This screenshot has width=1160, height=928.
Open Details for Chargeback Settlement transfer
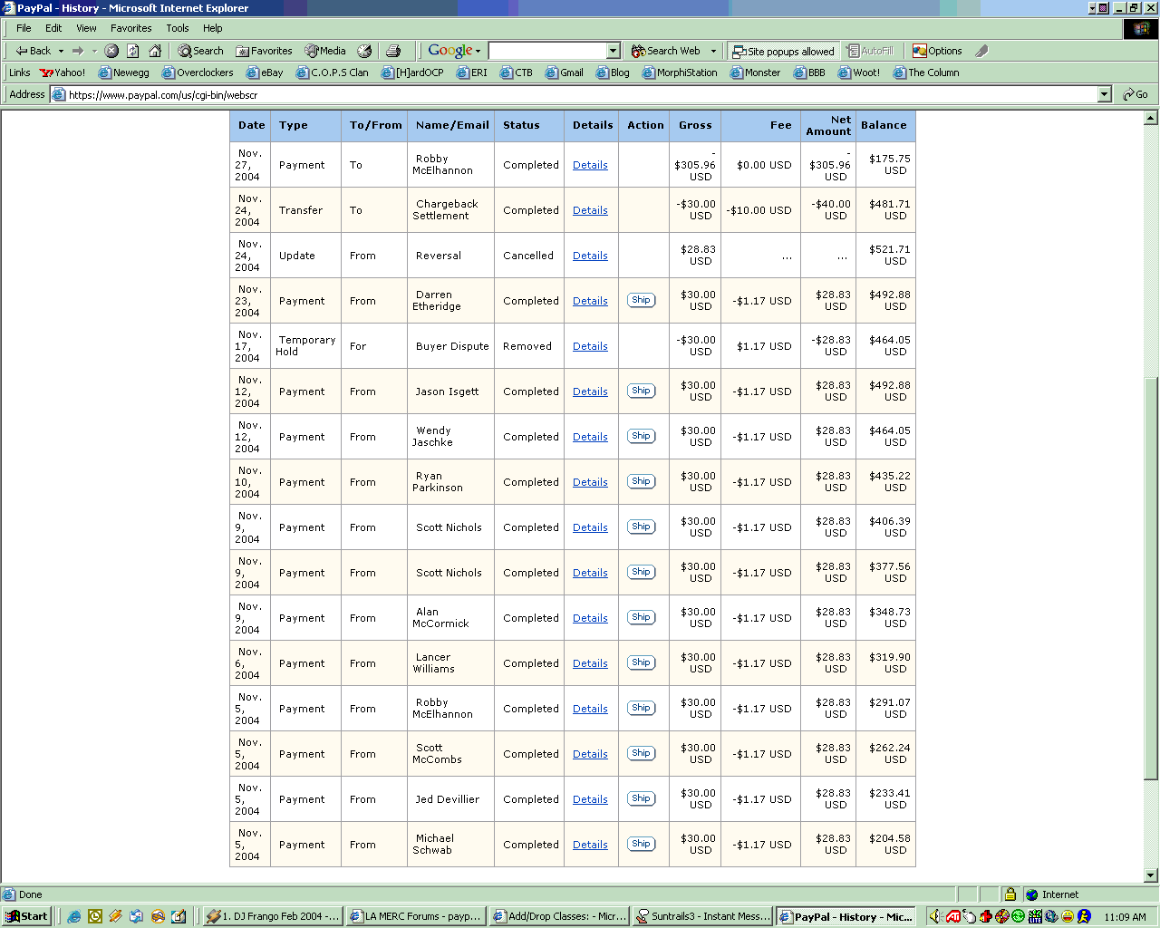pos(590,210)
